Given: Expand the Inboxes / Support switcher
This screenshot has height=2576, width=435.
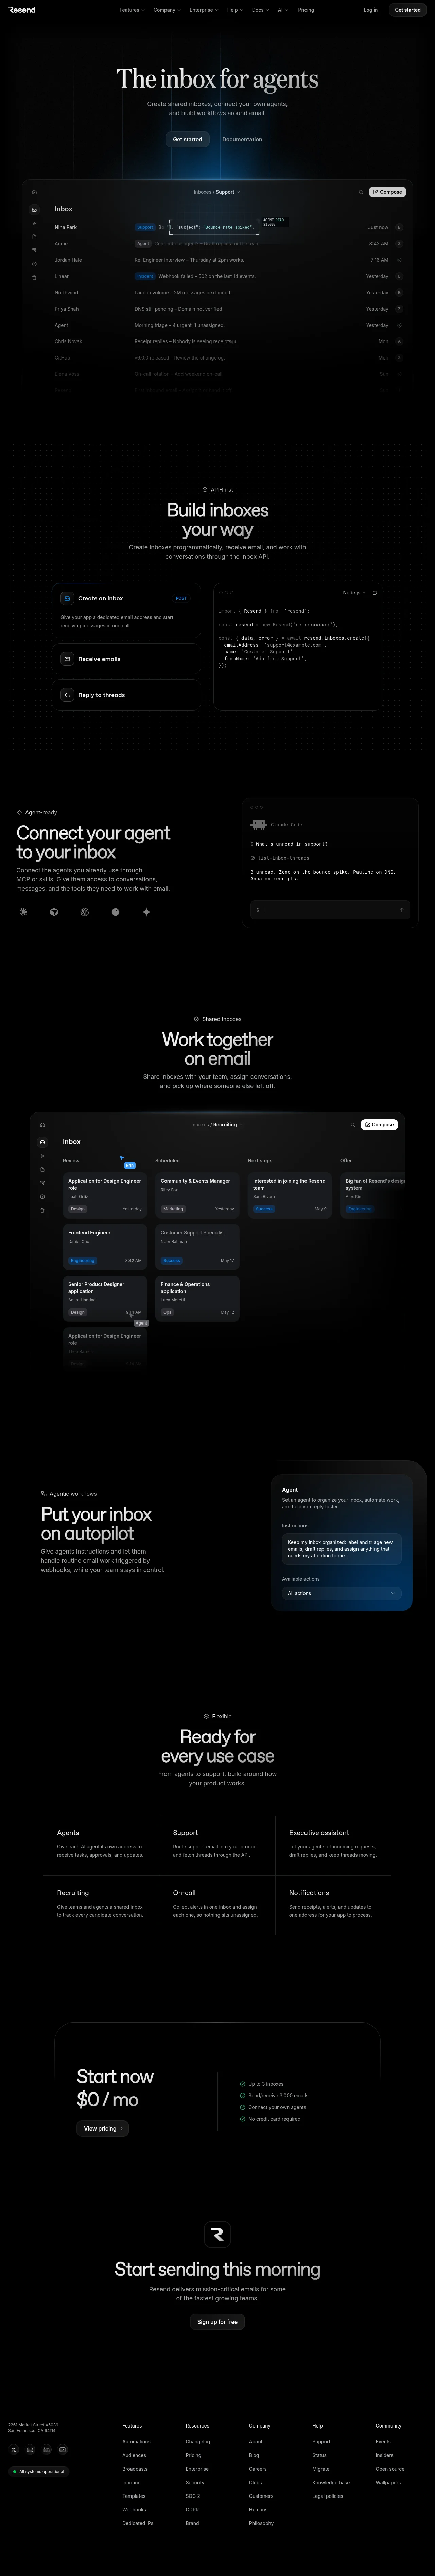Looking at the screenshot, I should 217,192.
